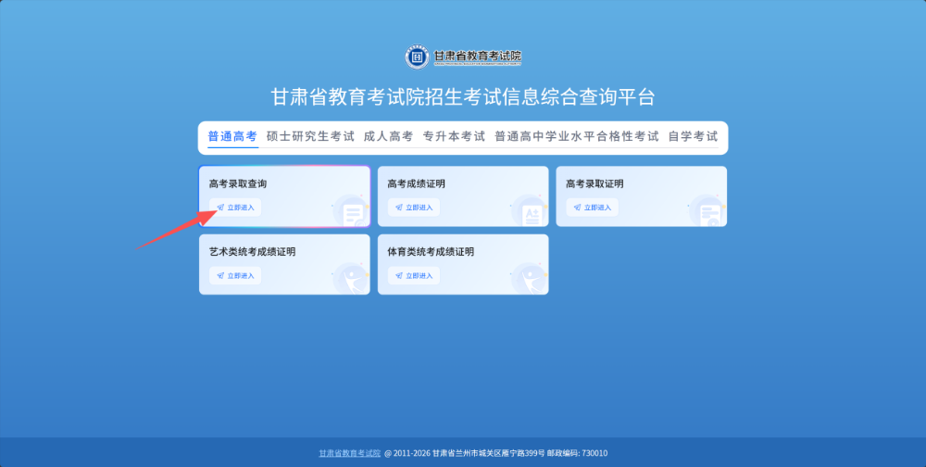Open the 成人高考 tab

coord(389,136)
